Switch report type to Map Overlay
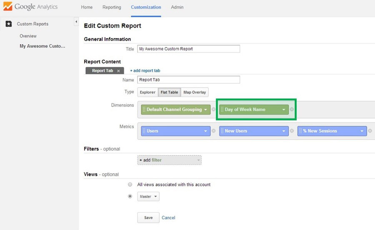The width and height of the screenshot is (375, 230). pos(195,92)
